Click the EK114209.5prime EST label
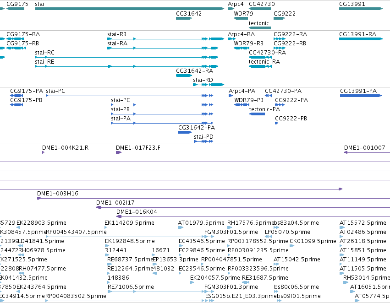Image resolution: width=390 pixels, height=303 pixels. click(x=129, y=223)
